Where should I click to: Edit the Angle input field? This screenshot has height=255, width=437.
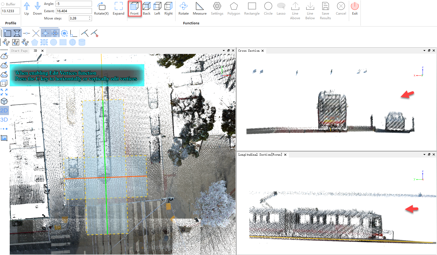(x=74, y=4)
